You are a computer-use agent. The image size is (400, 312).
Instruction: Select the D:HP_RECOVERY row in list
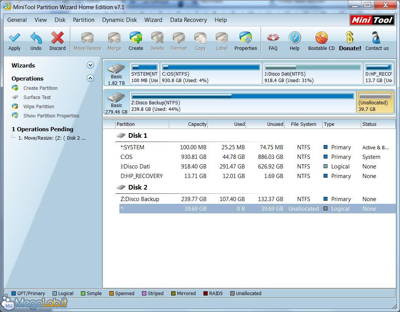point(258,176)
